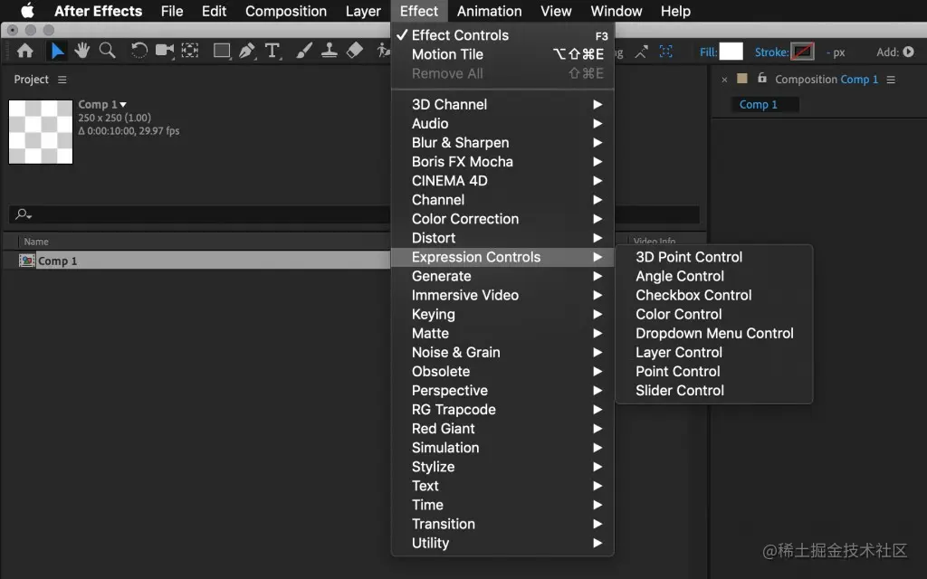
Task: Open the Layer menu
Action: 363,11
